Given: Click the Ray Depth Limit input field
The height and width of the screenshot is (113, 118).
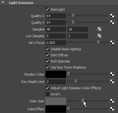Looking at the screenshot, I should pyautogui.click(x=56, y=82).
